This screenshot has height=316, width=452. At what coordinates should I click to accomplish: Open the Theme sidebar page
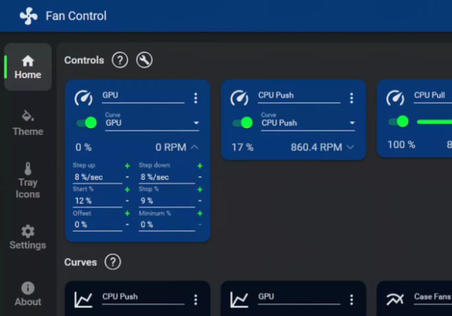28,123
